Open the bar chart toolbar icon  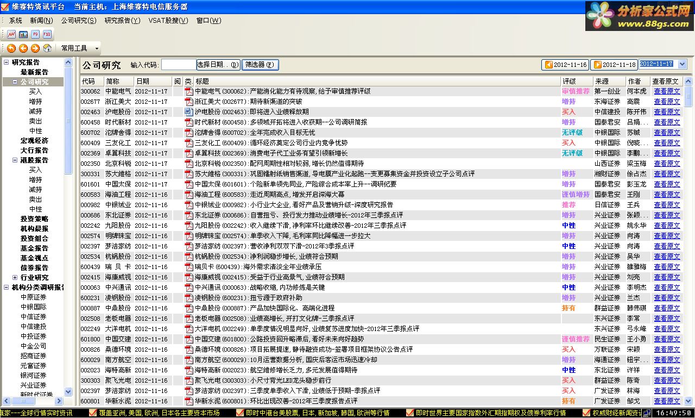23,34
